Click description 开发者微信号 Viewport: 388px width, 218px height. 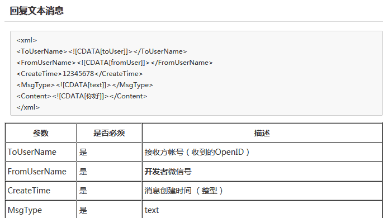tap(168, 172)
